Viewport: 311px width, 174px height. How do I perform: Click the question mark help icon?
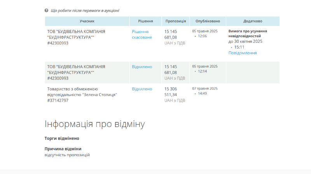tap(47, 10)
